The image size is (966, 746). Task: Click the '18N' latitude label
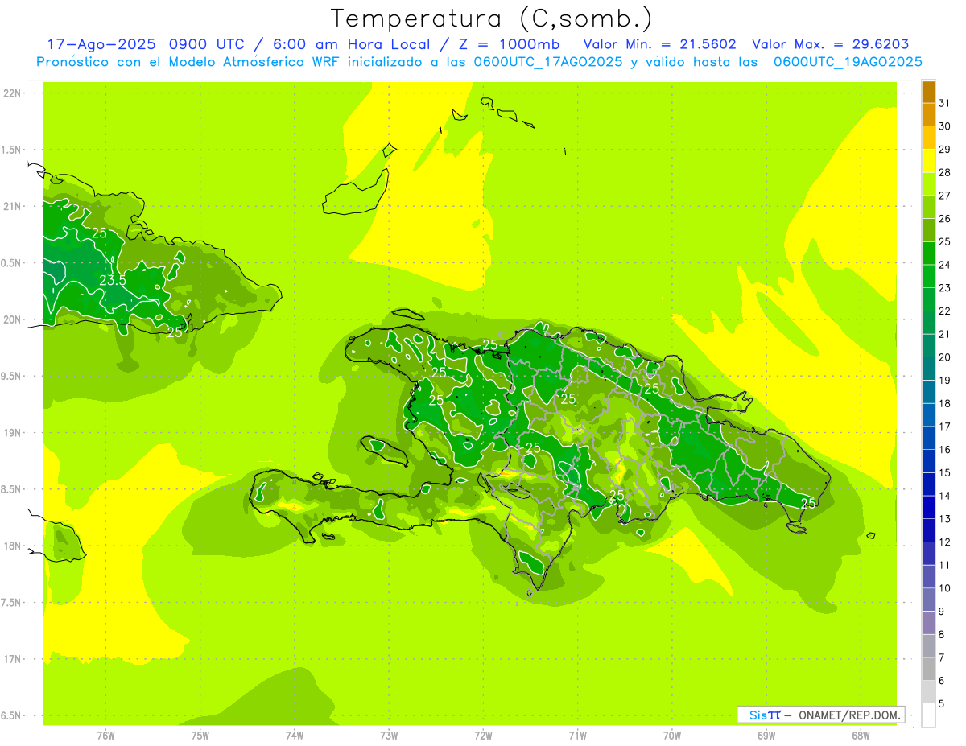13,546
